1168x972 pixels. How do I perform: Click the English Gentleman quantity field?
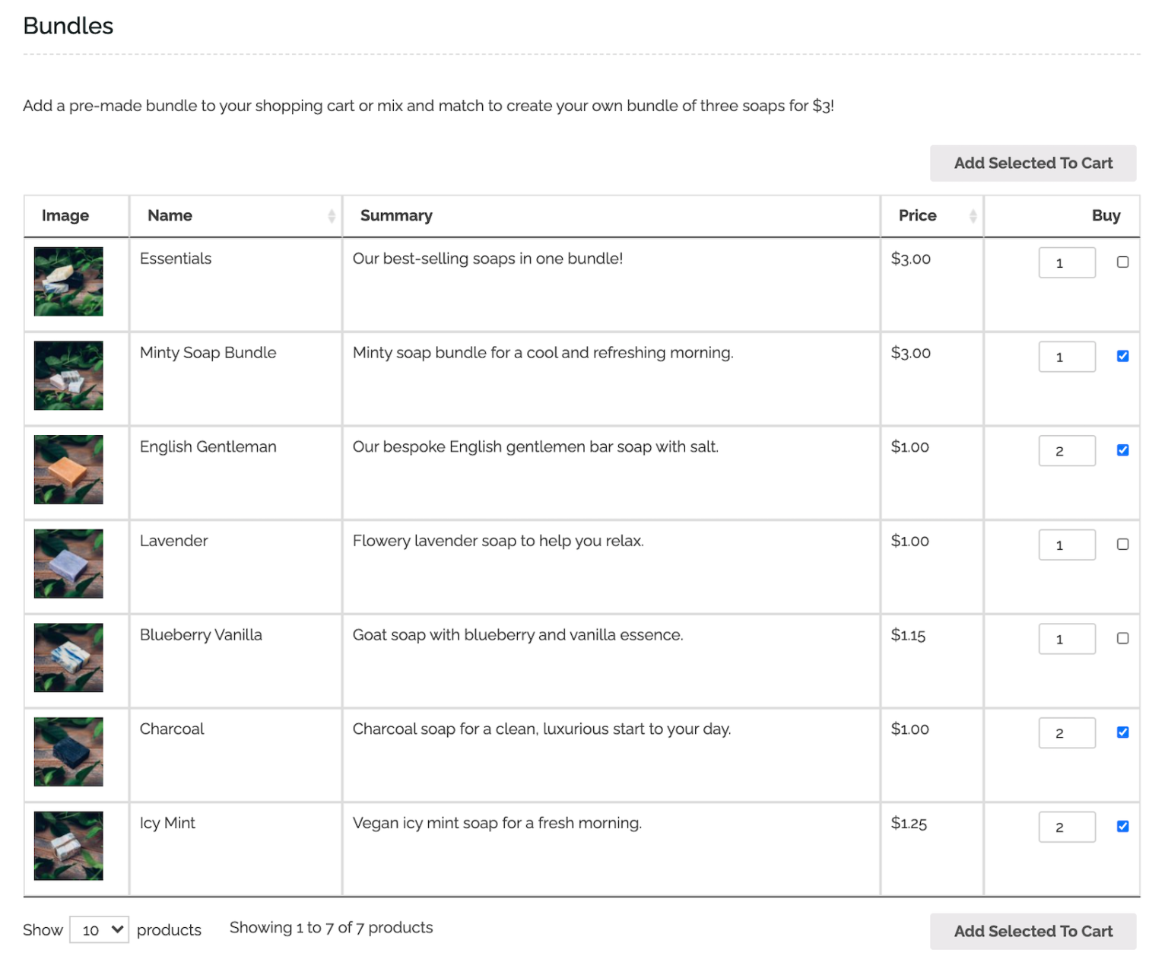click(x=1067, y=450)
